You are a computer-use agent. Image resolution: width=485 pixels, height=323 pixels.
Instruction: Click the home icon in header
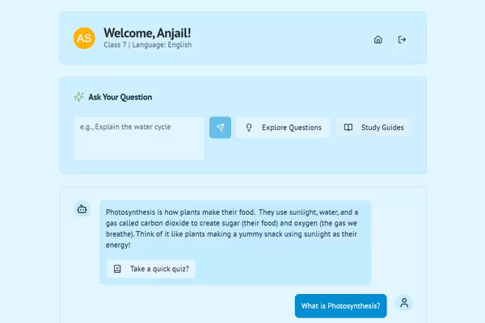coord(377,40)
